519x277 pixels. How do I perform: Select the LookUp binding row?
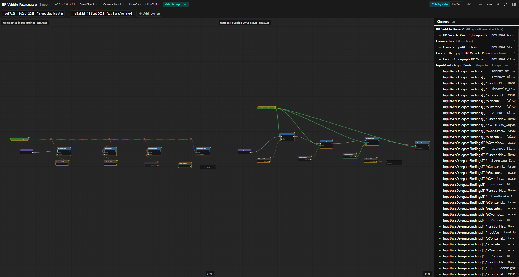pos(476,232)
